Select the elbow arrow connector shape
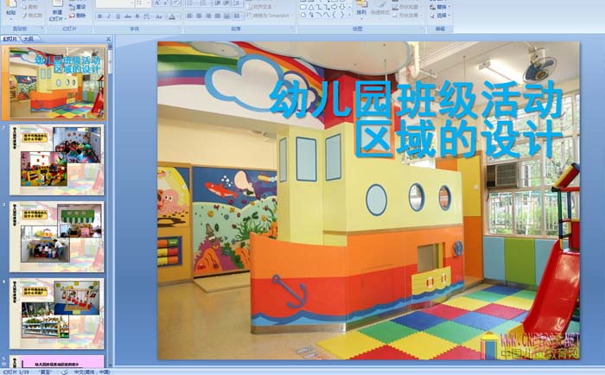This screenshot has width=605, height=375. 327,7
